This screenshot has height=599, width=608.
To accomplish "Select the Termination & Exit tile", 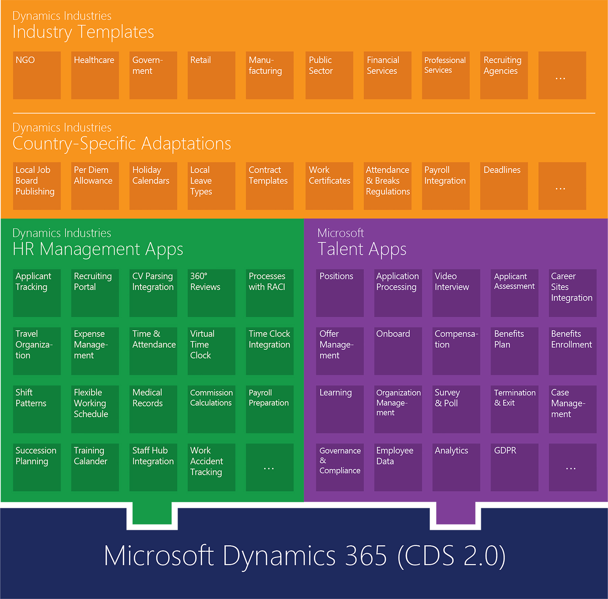I will click(x=514, y=410).
